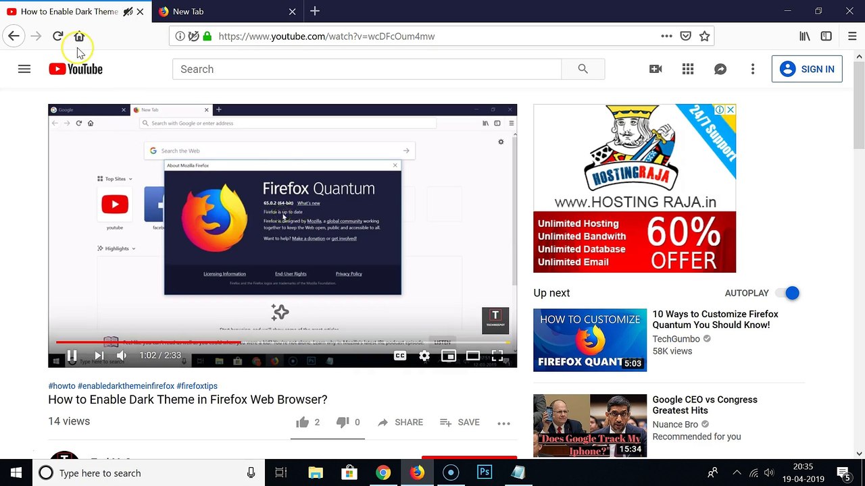Close the New Tab tab
This screenshot has height=486, width=865.
(292, 11)
